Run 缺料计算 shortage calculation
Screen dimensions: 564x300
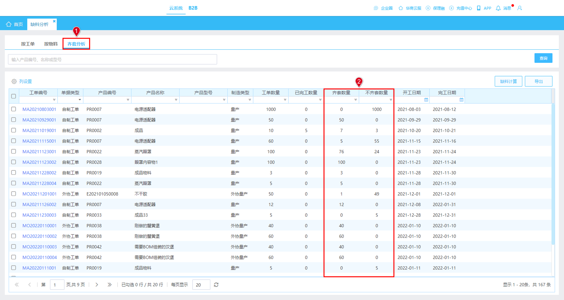coord(508,81)
